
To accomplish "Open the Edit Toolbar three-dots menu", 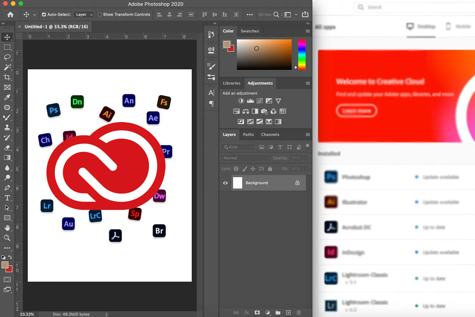I will 7,248.
